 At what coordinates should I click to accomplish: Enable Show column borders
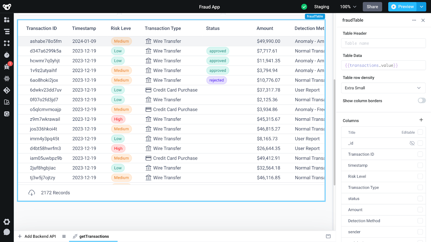pyautogui.click(x=421, y=100)
